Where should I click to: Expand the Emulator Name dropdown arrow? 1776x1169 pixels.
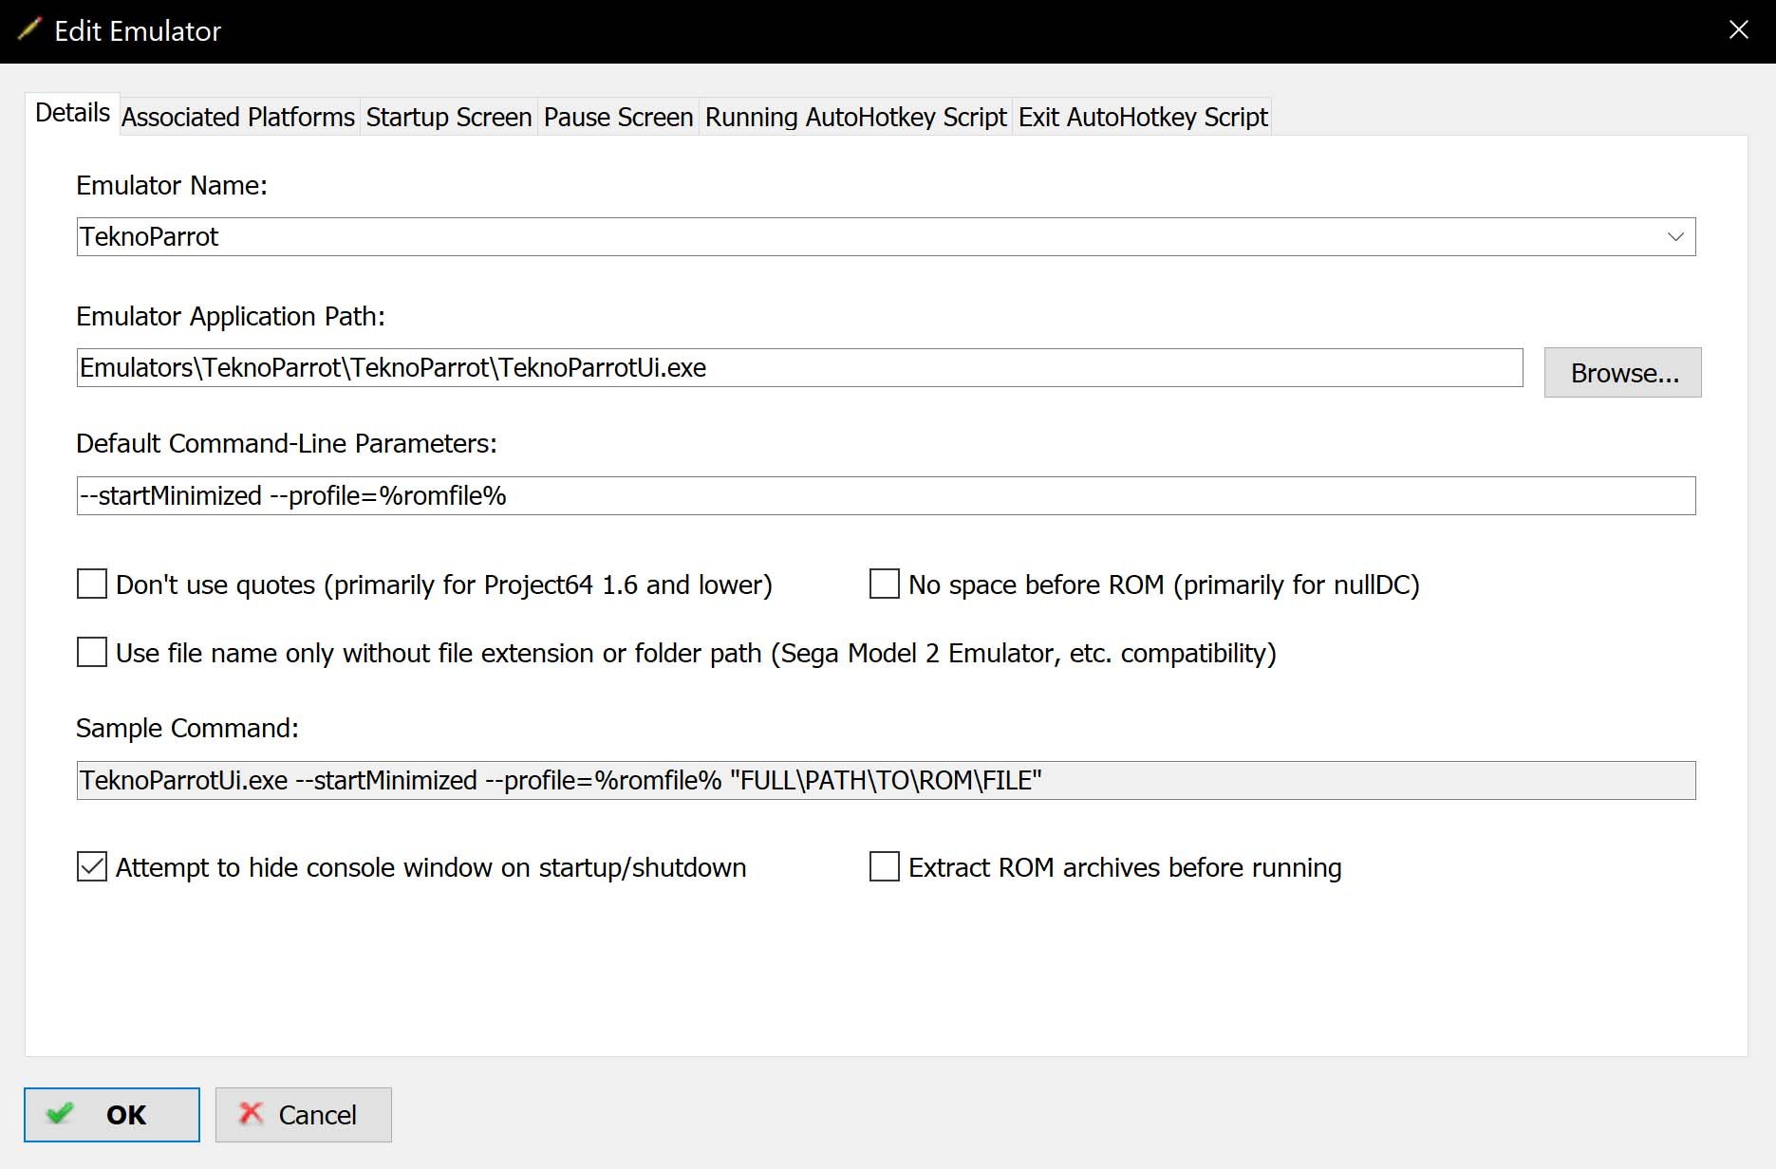pos(1675,237)
